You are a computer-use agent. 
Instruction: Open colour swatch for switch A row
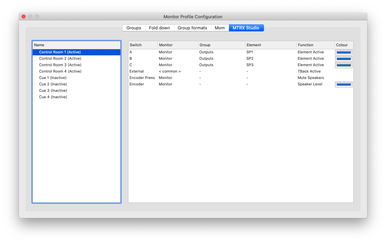click(x=344, y=52)
